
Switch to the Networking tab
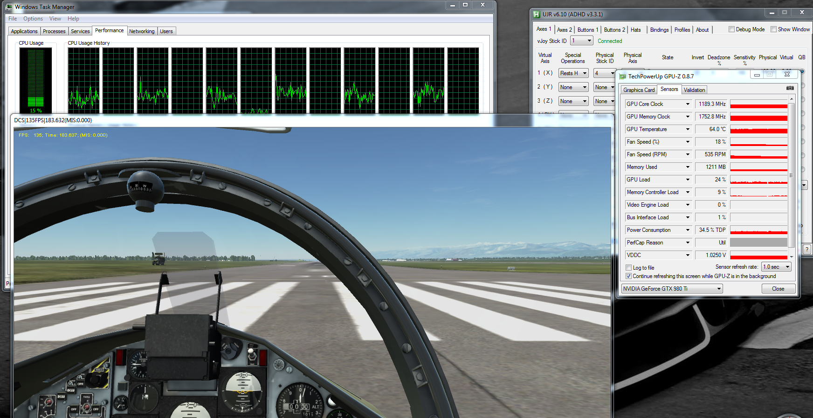142,31
